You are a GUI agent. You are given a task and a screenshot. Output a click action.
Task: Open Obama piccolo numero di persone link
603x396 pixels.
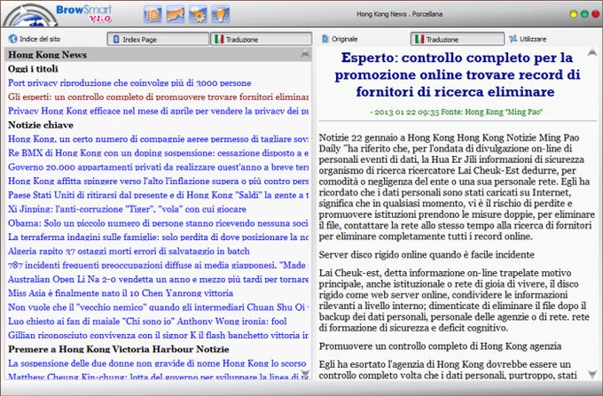(x=158, y=222)
